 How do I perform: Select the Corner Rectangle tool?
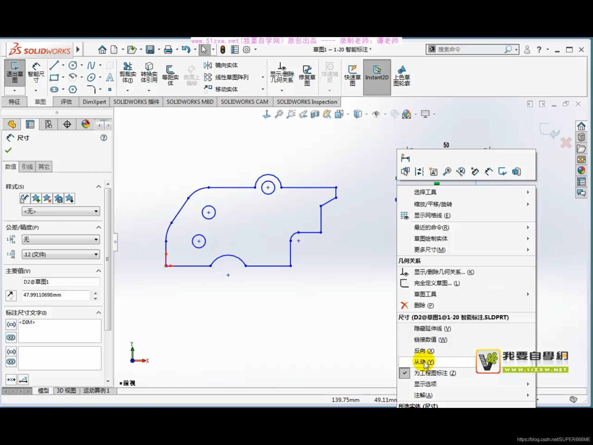[x=54, y=77]
